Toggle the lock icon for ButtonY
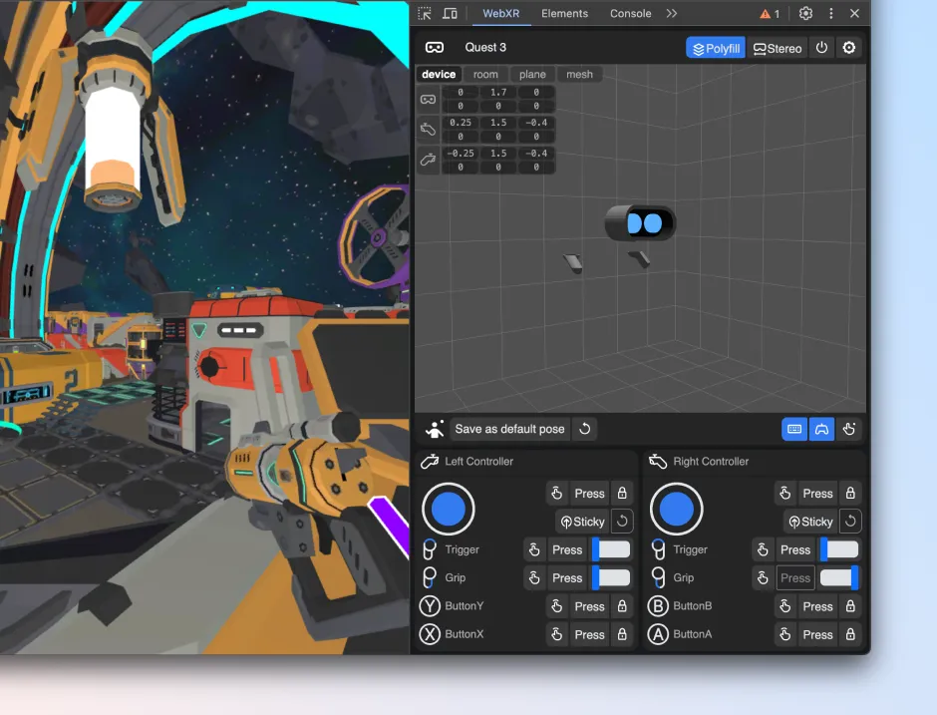937x715 pixels. (622, 606)
